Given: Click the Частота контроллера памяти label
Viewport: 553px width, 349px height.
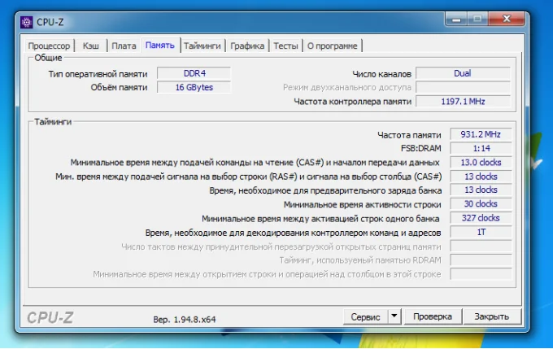Looking at the screenshot, I should click(352, 102).
